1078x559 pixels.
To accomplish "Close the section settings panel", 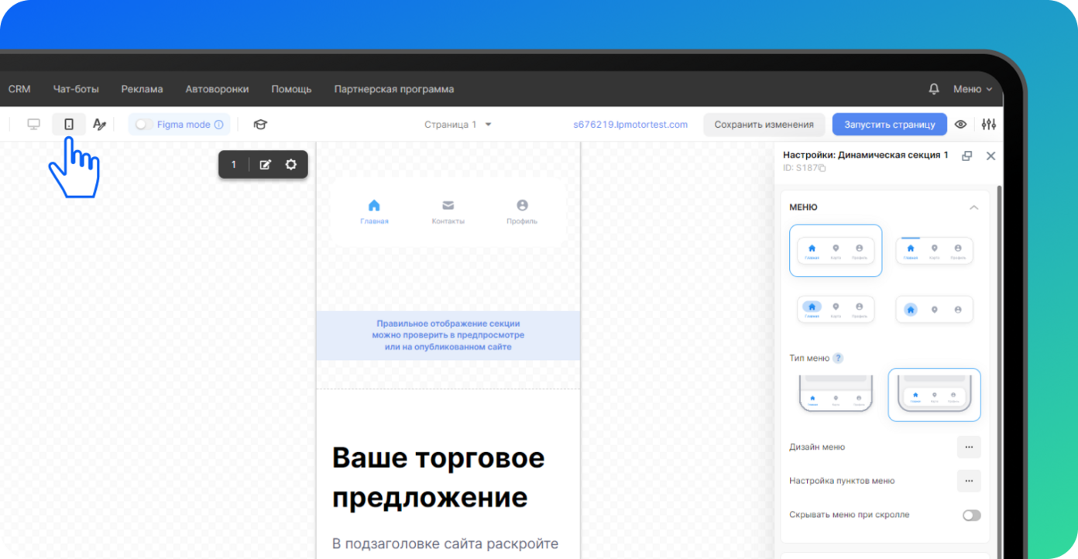I will point(990,156).
